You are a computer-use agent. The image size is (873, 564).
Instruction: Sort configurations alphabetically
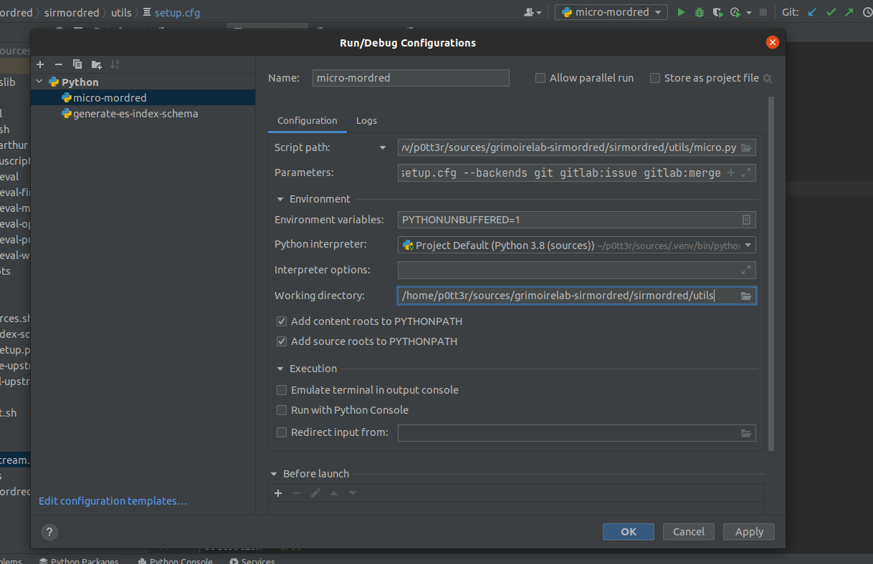pos(115,64)
